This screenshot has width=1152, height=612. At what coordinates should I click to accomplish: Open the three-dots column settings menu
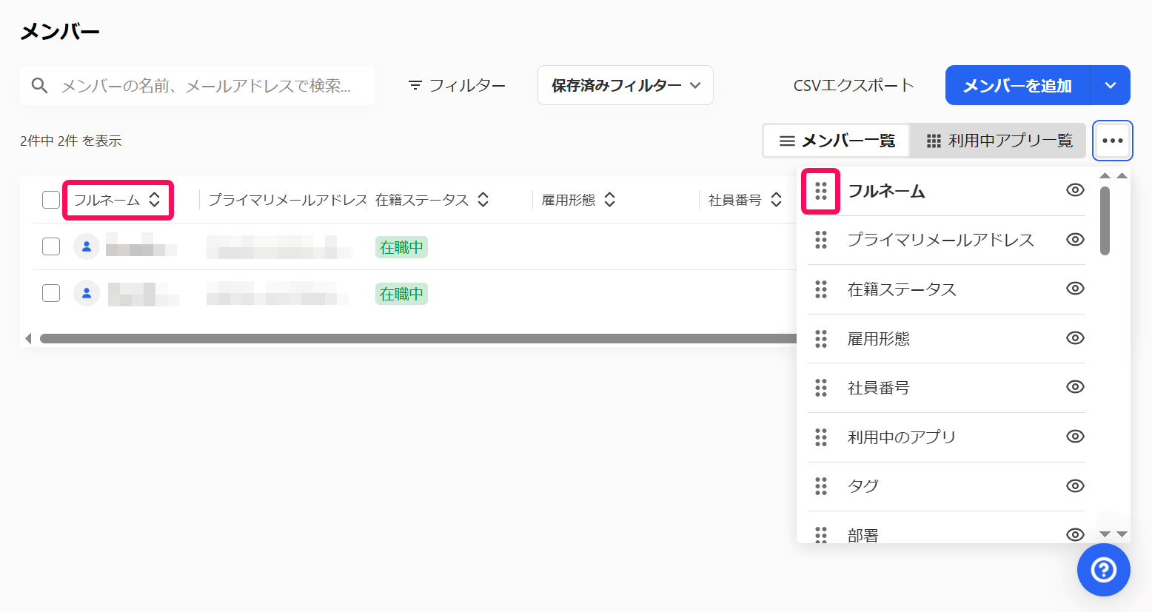[1112, 141]
